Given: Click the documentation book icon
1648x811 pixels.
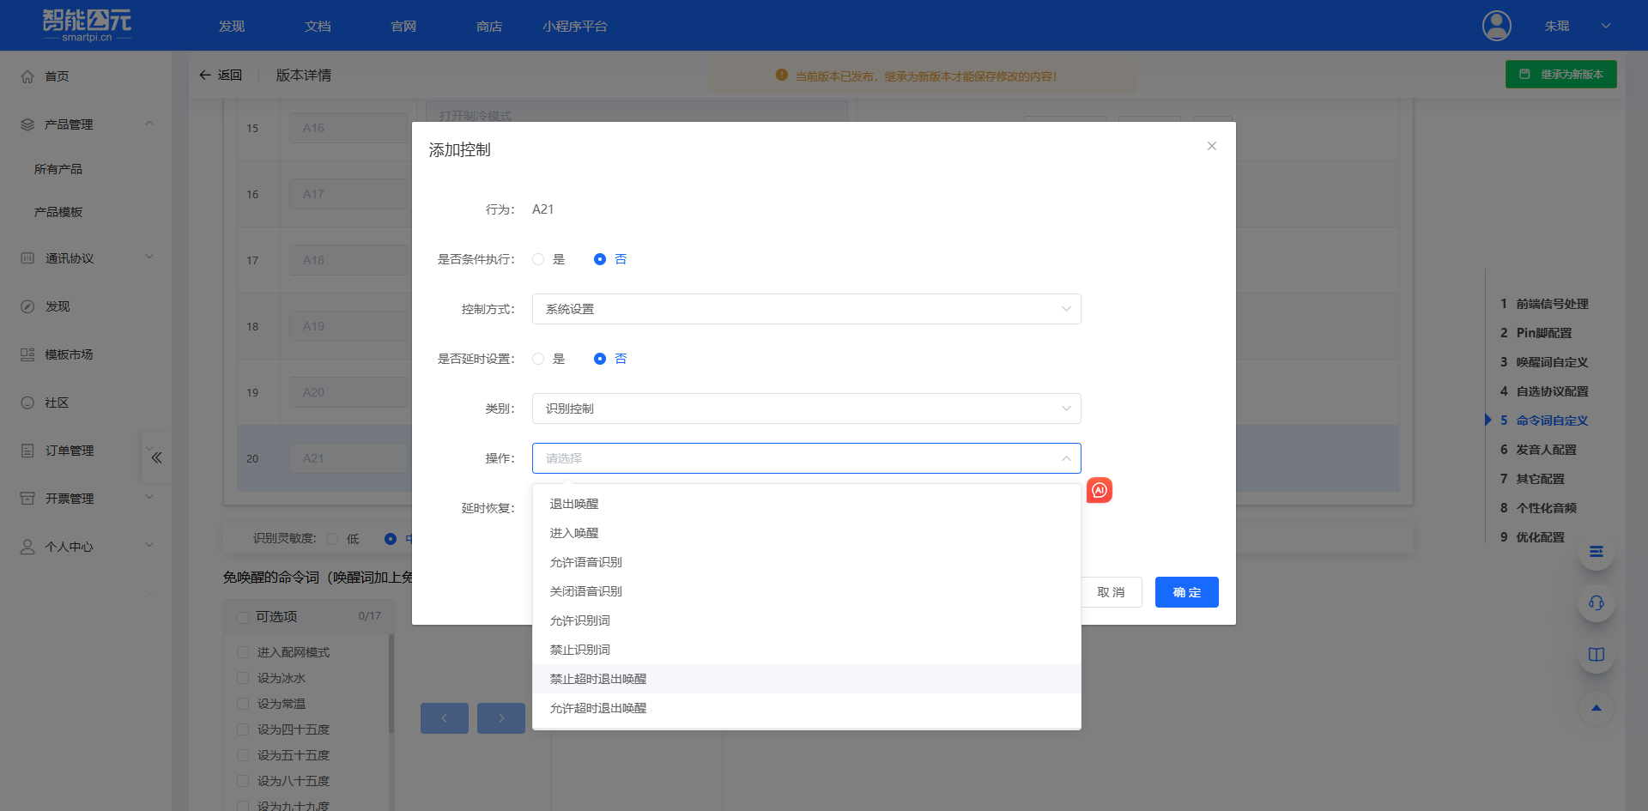Looking at the screenshot, I should coord(1596,655).
